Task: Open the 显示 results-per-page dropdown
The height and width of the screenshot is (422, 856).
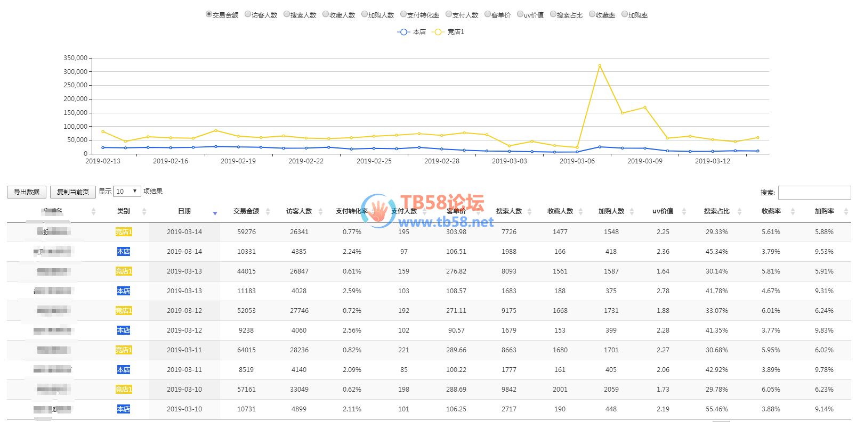Action: [x=127, y=192]
